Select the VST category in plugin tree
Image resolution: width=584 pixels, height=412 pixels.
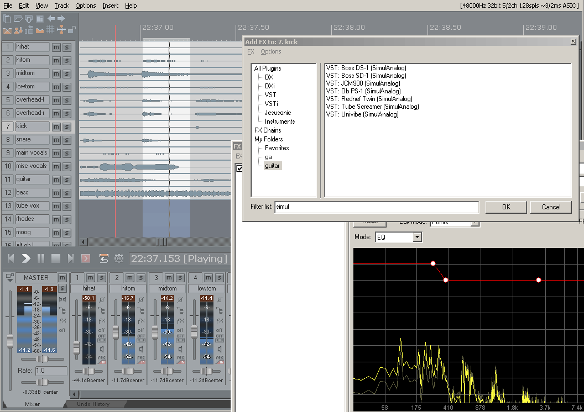pos(270,95)
